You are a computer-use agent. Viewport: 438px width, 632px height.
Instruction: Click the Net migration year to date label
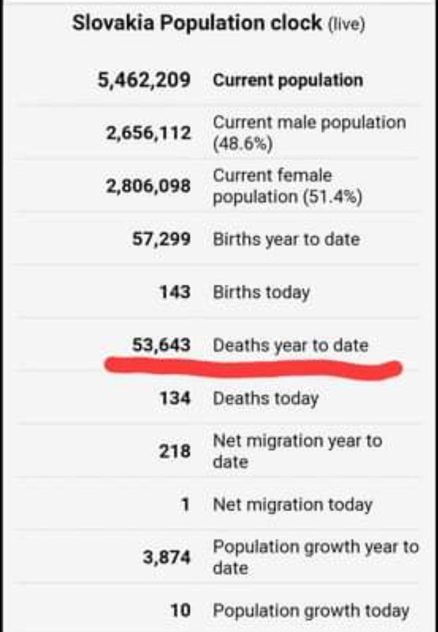coord(297,451)
